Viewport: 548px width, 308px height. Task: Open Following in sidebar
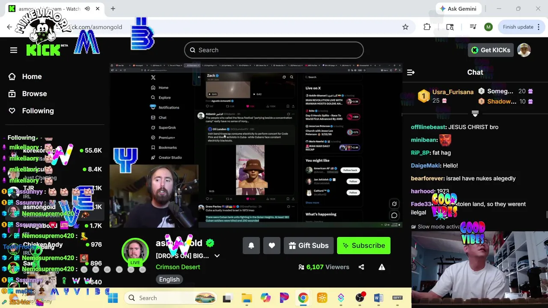[32, 111]
